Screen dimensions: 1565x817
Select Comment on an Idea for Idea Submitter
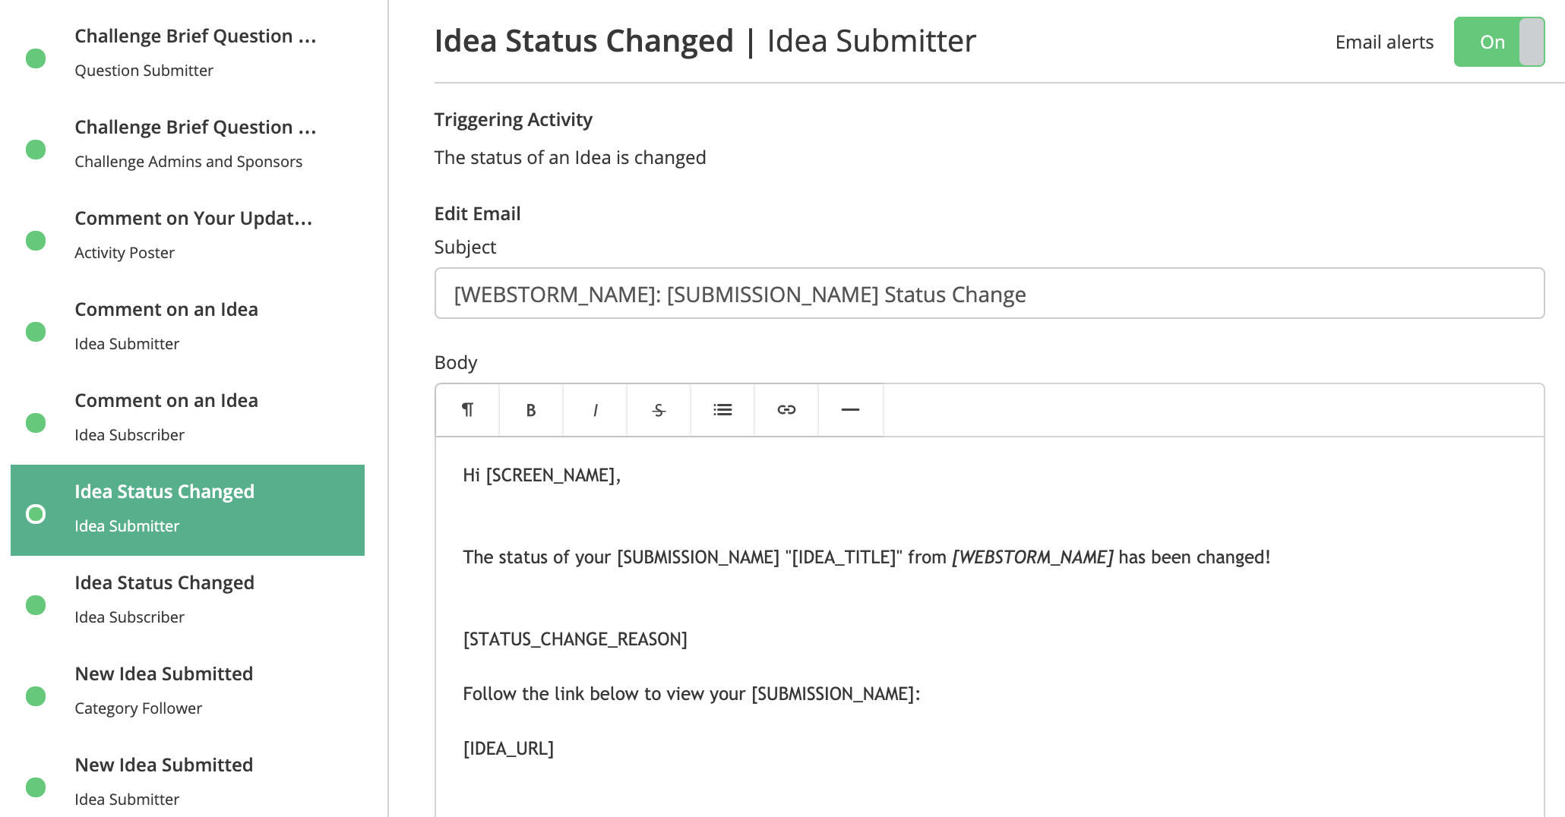[x=188, y=327]
